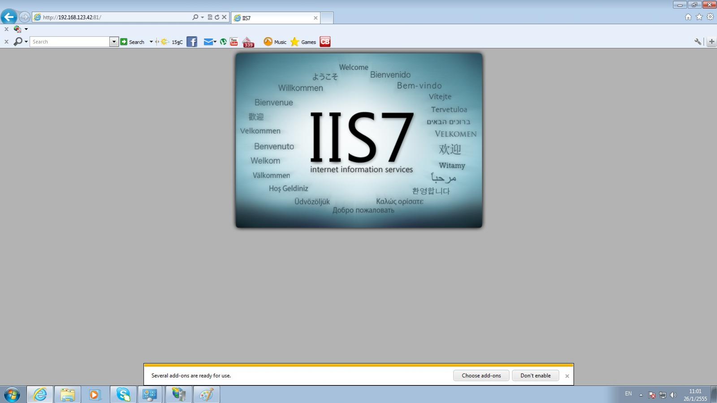Open the YouTube toolbar shortcut

coord(234,42)
